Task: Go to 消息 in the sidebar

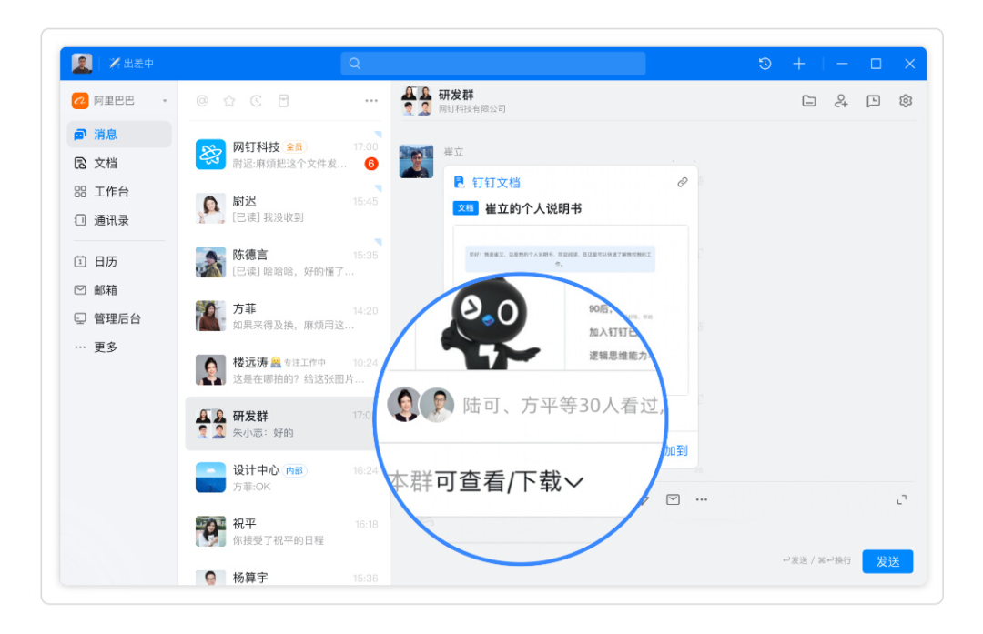Action: (119, 134)
